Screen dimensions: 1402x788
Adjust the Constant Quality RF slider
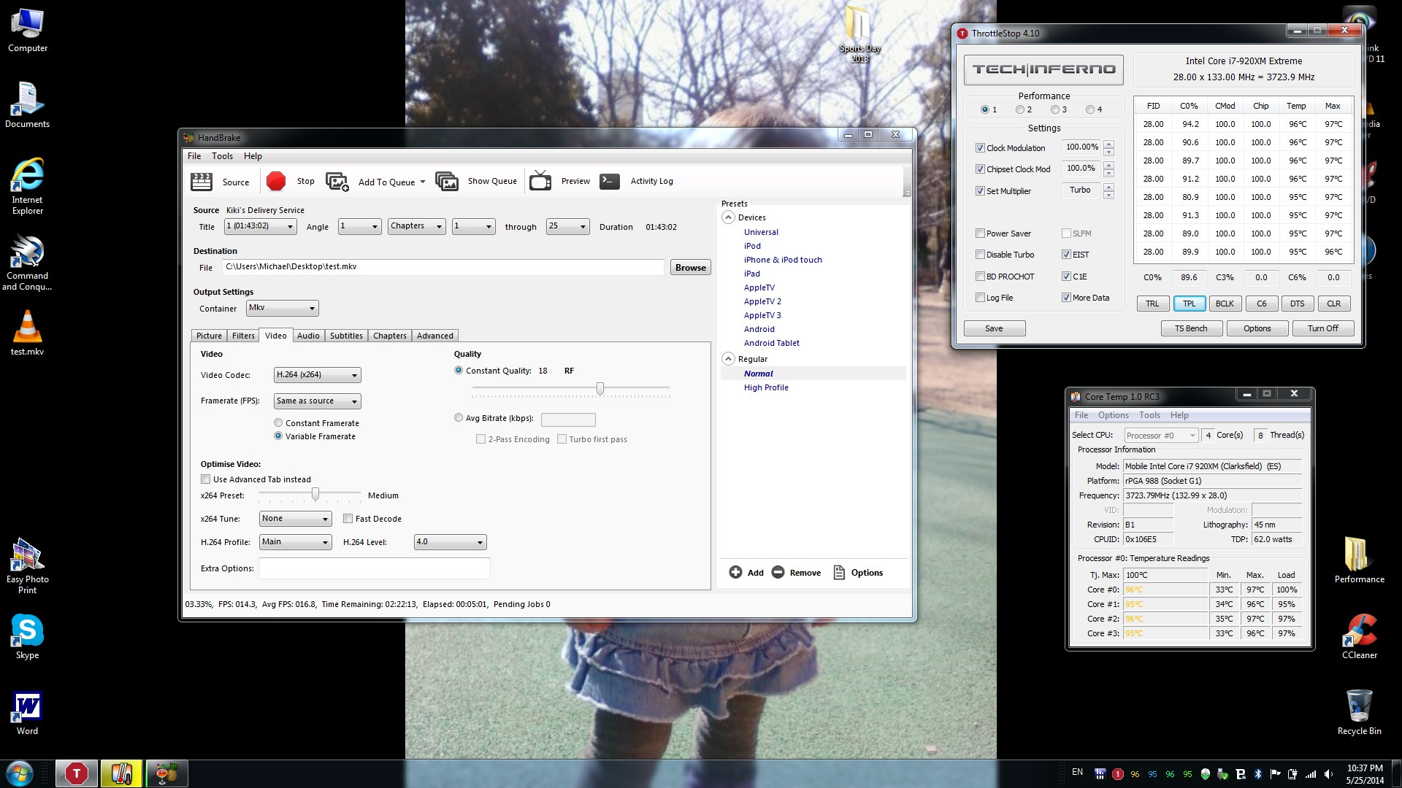[600, 389]
